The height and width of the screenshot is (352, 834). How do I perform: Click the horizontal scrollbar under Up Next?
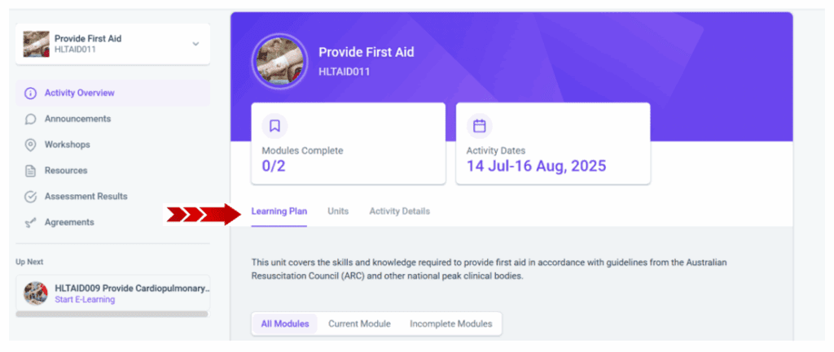point(112,315)
